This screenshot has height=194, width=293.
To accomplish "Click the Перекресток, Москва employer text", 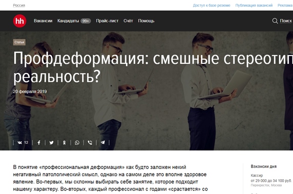I will click(x=266, y=185).
